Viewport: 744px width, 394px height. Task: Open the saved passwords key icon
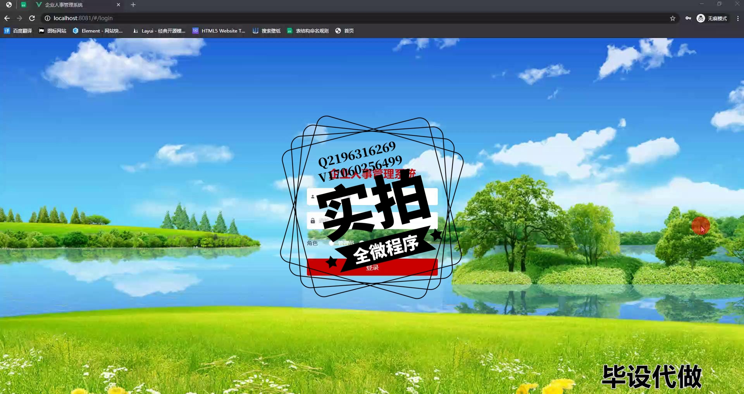688,18
